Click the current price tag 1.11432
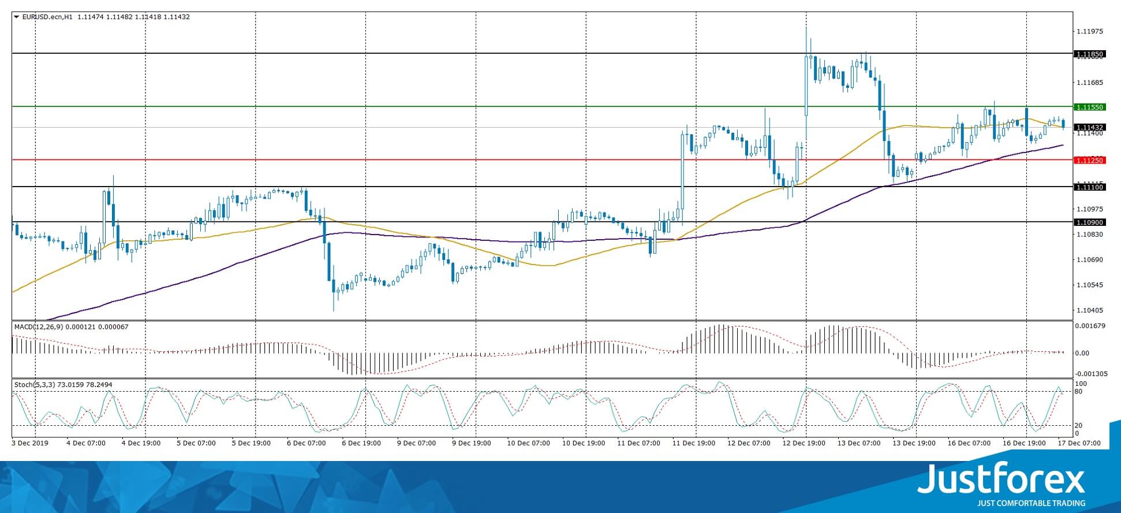Viewport: 1121px width, 513px height. click(x=1089, y=127)
